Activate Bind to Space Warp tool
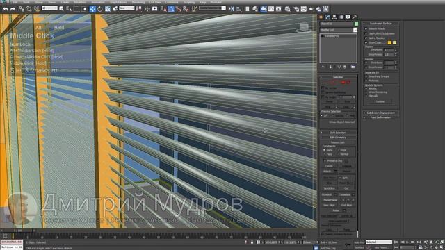The width and height of the screenshot is (445, 250). tap(37, 9)
